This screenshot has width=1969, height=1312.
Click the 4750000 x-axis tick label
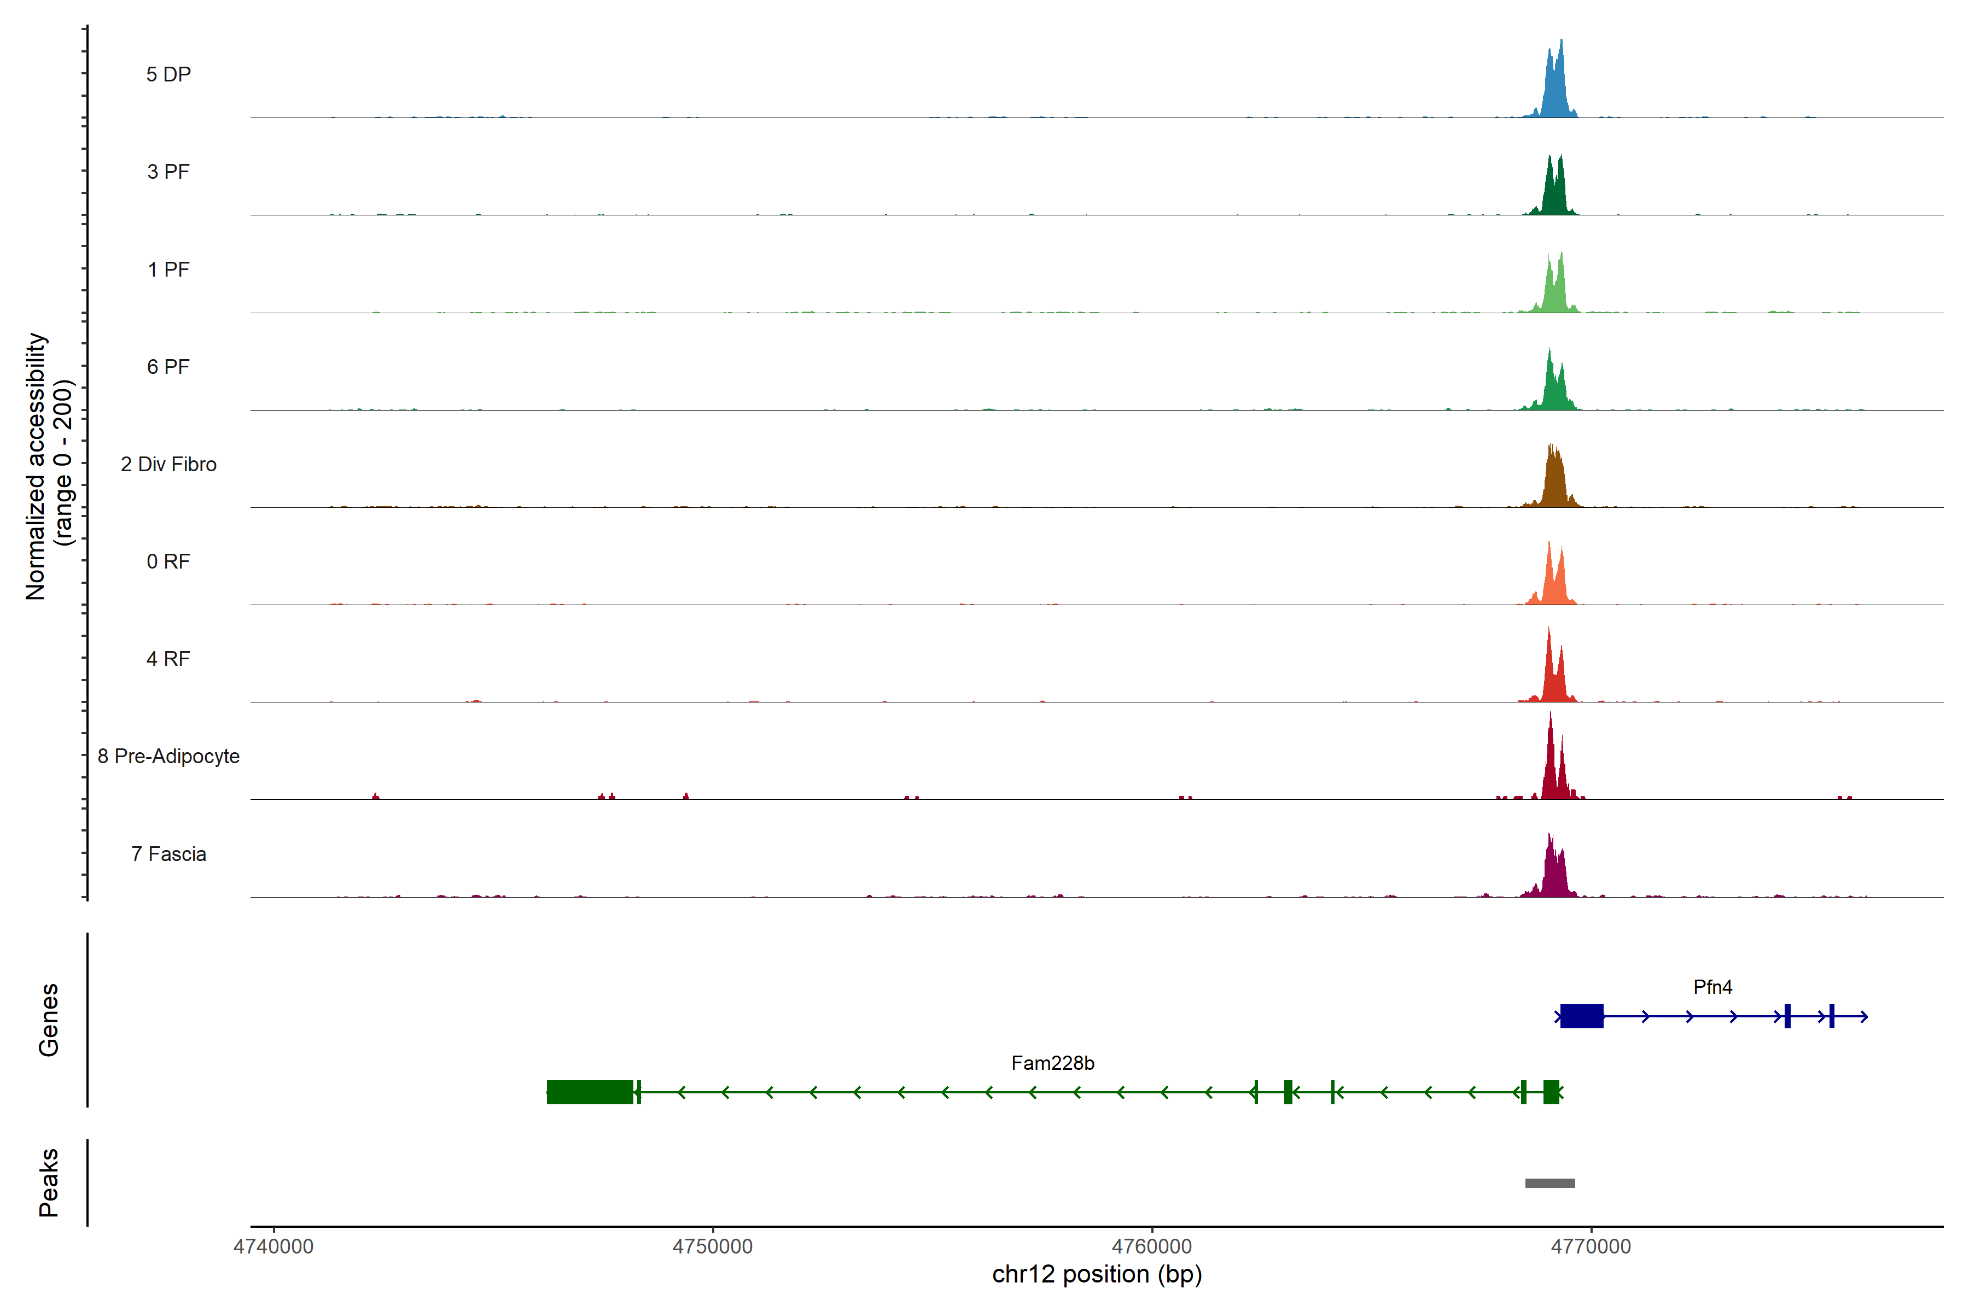(x=713, y=1247)
